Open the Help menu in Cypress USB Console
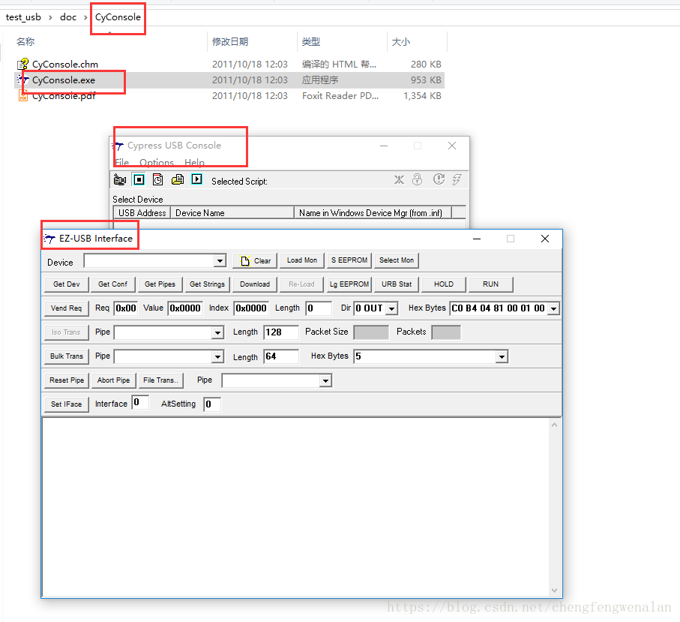Viewport: 680px width, 622px height. click(194, 162)
